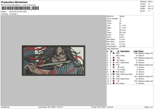Viewport: 154px width, 109px height.
Task: Click the 'Brand' column header
Action: 141,51
